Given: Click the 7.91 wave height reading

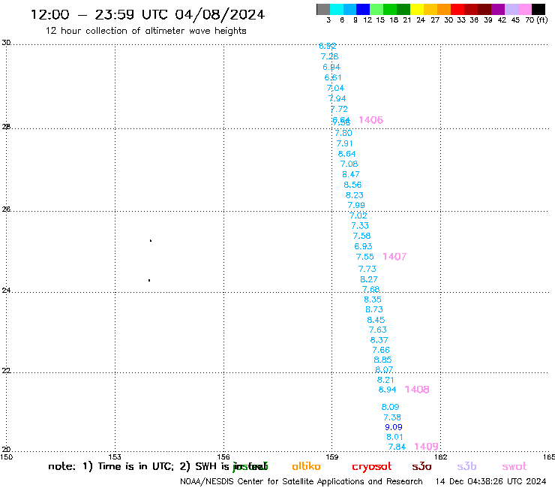Looking at the screenshot, I should (345, 144).
